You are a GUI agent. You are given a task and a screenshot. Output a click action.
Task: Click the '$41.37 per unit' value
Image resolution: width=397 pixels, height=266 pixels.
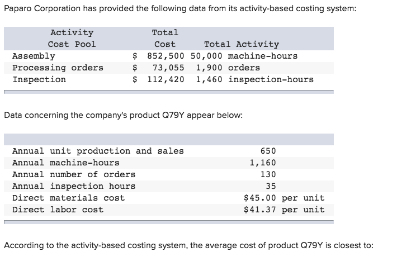tap(284, 210)
